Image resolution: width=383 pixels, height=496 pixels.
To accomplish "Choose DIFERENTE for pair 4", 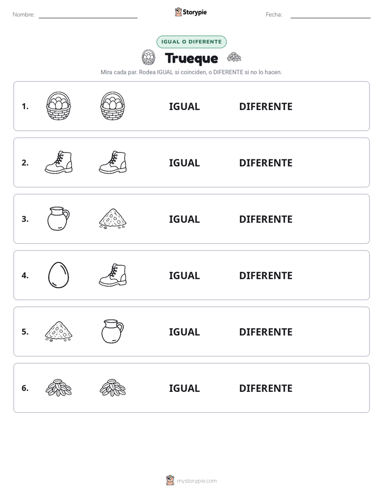I will tap(266, 275).
